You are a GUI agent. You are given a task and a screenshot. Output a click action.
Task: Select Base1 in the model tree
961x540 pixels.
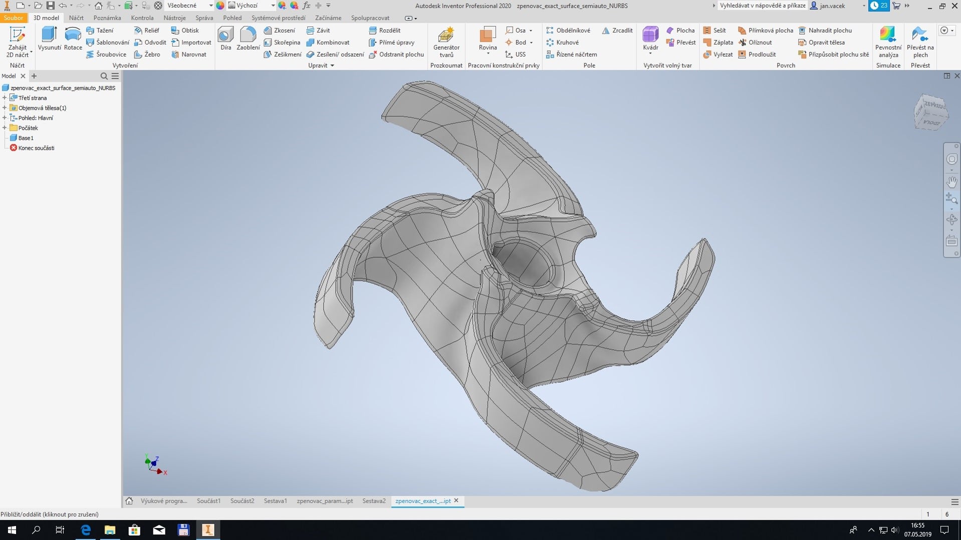coord(26,138)
